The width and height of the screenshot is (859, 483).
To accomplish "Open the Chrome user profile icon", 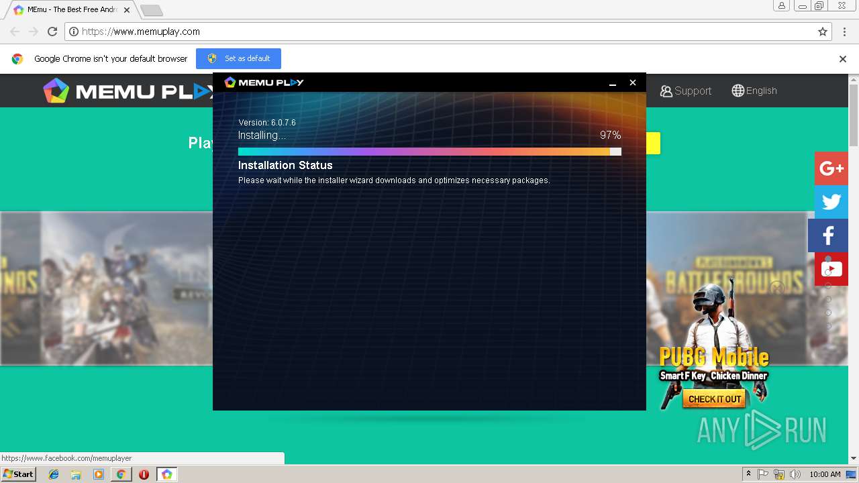I will tap(782, 6).
